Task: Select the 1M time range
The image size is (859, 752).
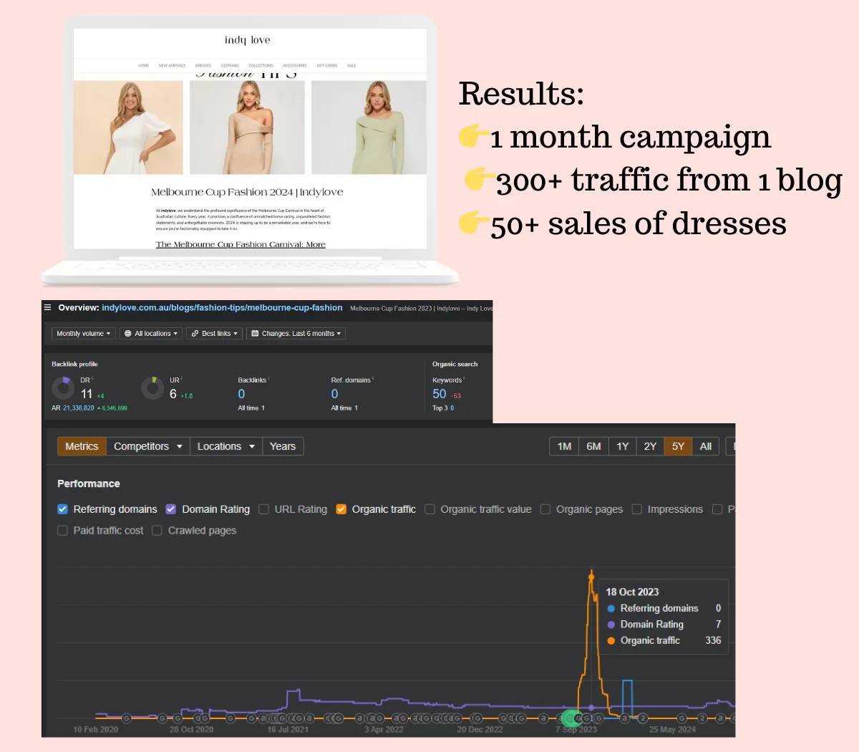Action: coord(564,446)
